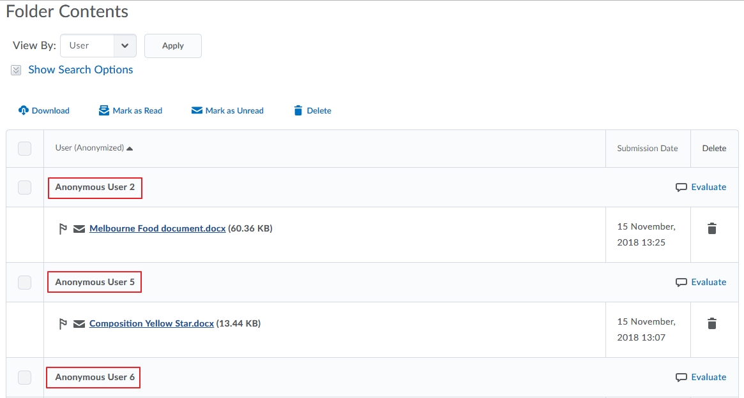Click the (13.44 KB) file size text
Viewport: 744px width, 398px height.
(x=238, y=323)
